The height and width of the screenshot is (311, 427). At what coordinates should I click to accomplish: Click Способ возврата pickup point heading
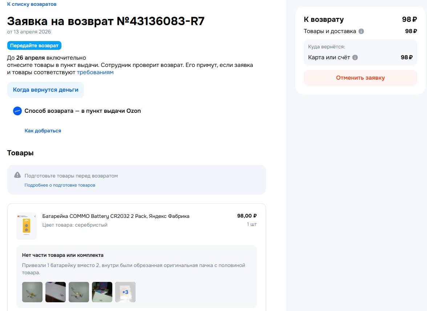pyautogui.click(x=82, y=111)
